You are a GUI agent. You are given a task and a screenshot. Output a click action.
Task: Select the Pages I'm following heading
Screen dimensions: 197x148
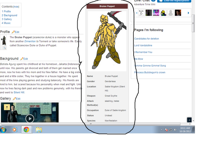149,30
